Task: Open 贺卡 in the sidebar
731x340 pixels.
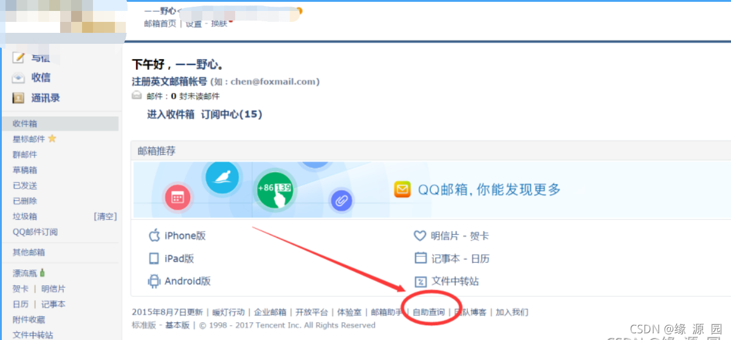Action: pos(21,289)
